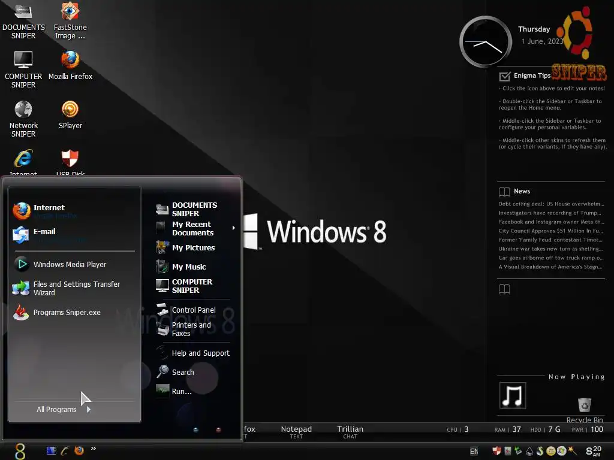
Task: Expand All Programs arrow
Action: point(89,410)
